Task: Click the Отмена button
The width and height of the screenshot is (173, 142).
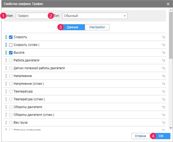Action: click(x=140, y=136)
